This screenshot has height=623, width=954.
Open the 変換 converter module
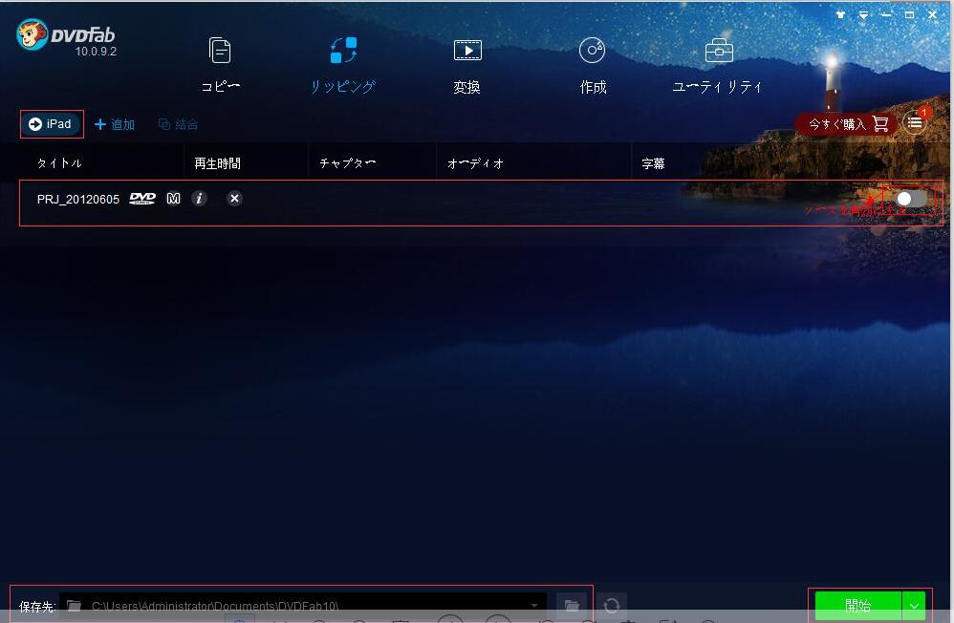(x=466, y=62)
